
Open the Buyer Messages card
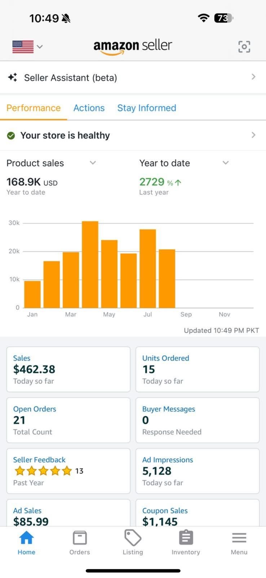click(197, 420)
